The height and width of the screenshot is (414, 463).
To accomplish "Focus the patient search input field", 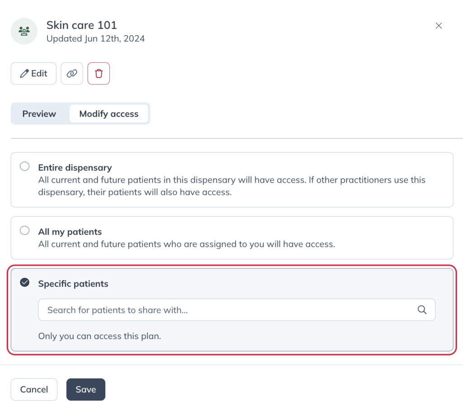I will coord(236,310).
